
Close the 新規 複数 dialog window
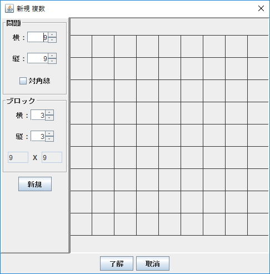click(261, 8)
